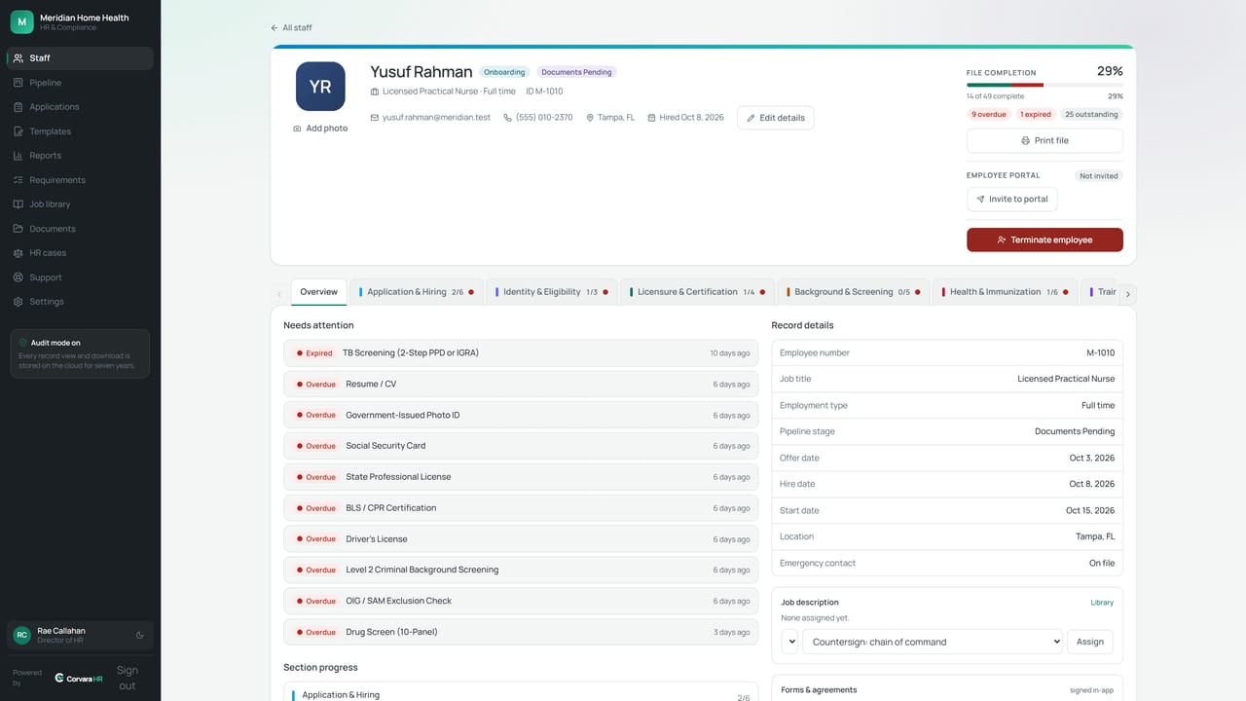
Task: Click Edit details button
Action: [x=776, y=118]
